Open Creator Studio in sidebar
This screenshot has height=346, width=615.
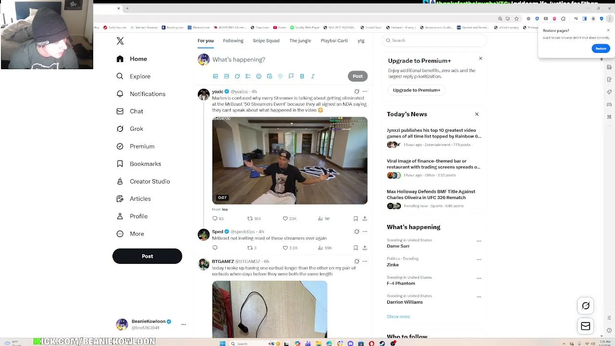[x=143, y=181]
